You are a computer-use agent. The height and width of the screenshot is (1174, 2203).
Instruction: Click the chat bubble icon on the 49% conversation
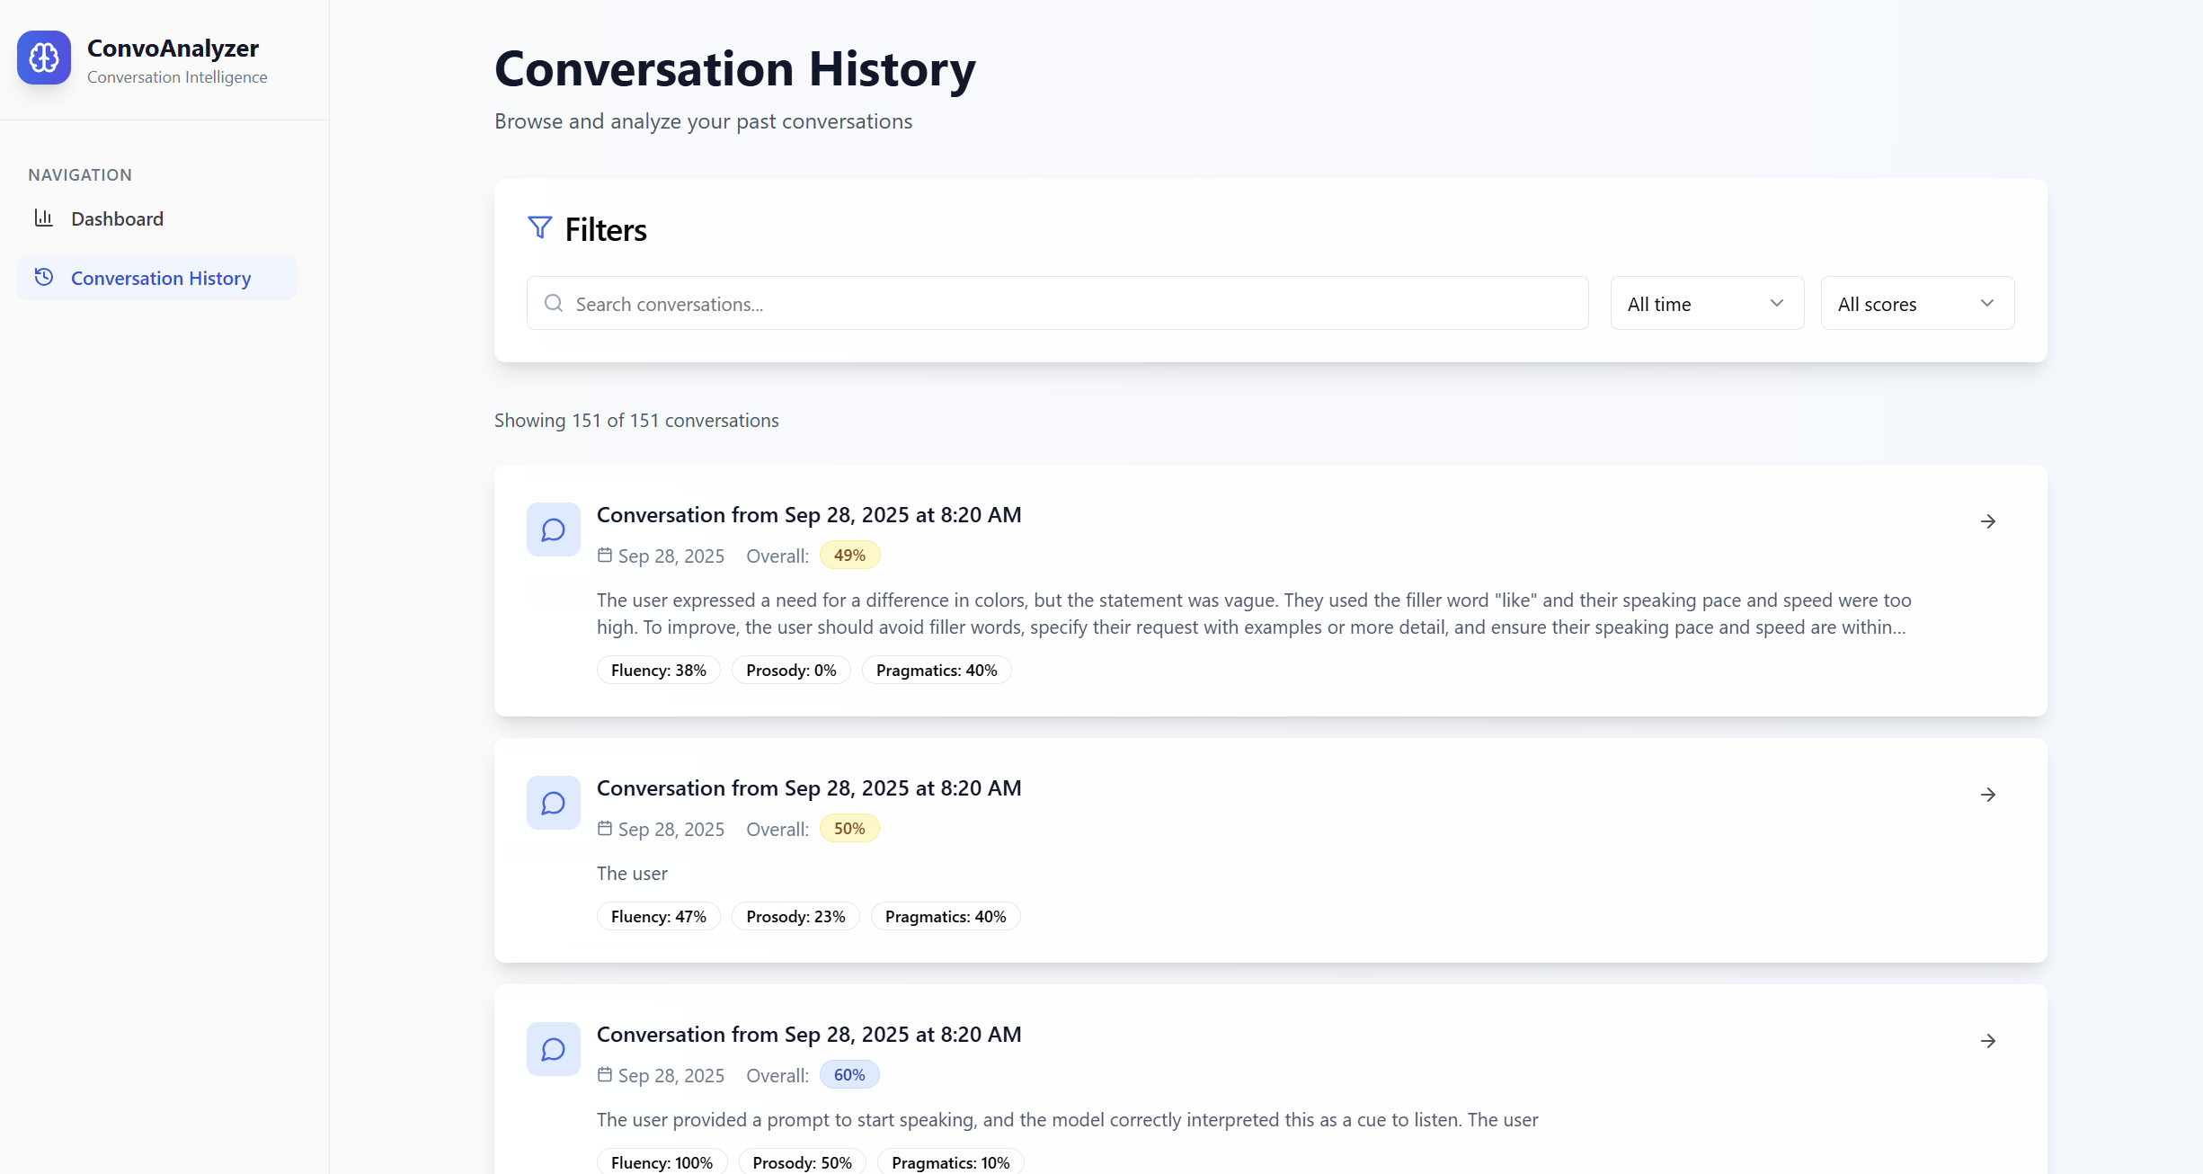(x=553, y=529)
